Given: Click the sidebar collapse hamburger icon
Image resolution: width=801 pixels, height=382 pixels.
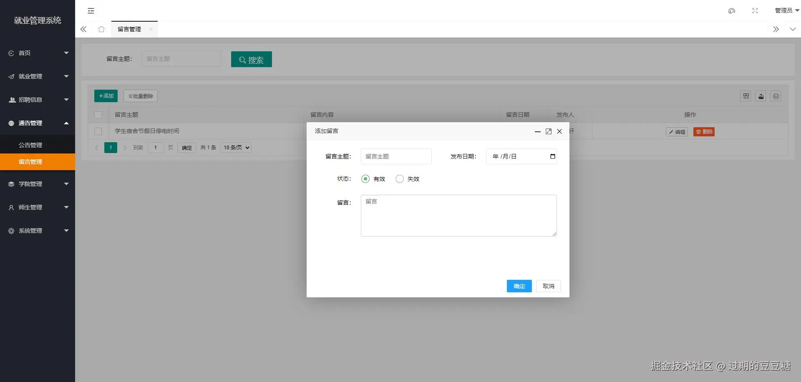Looking at the screenshot, I should point(91,11).
